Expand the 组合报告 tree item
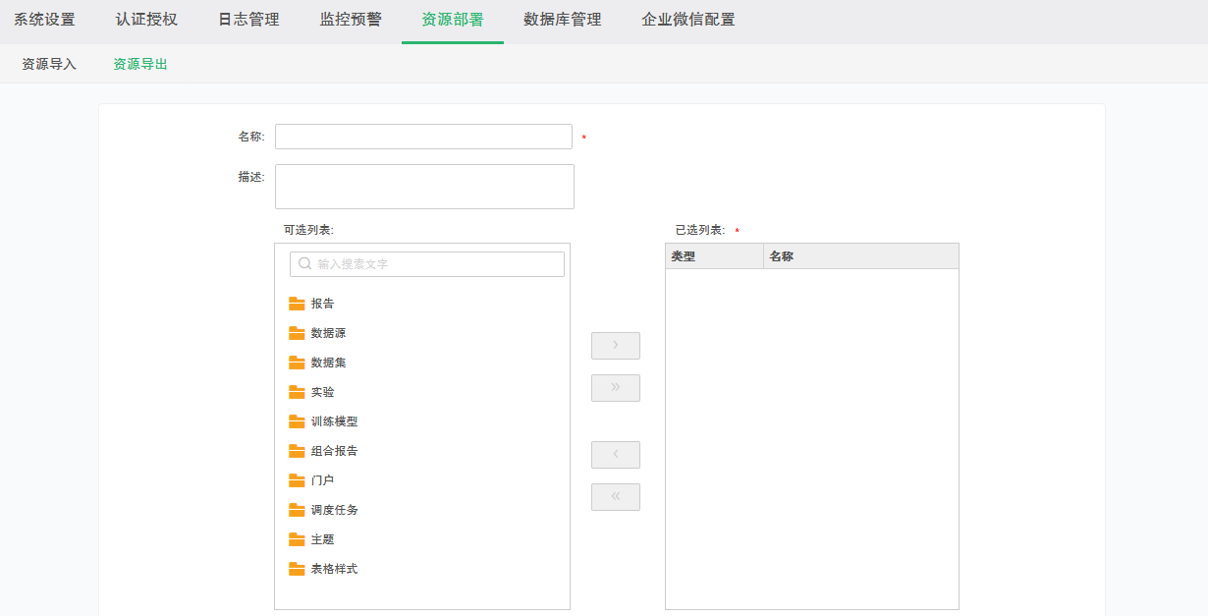Viewport: 1208px width, 616px height. [x=334, y=451]
